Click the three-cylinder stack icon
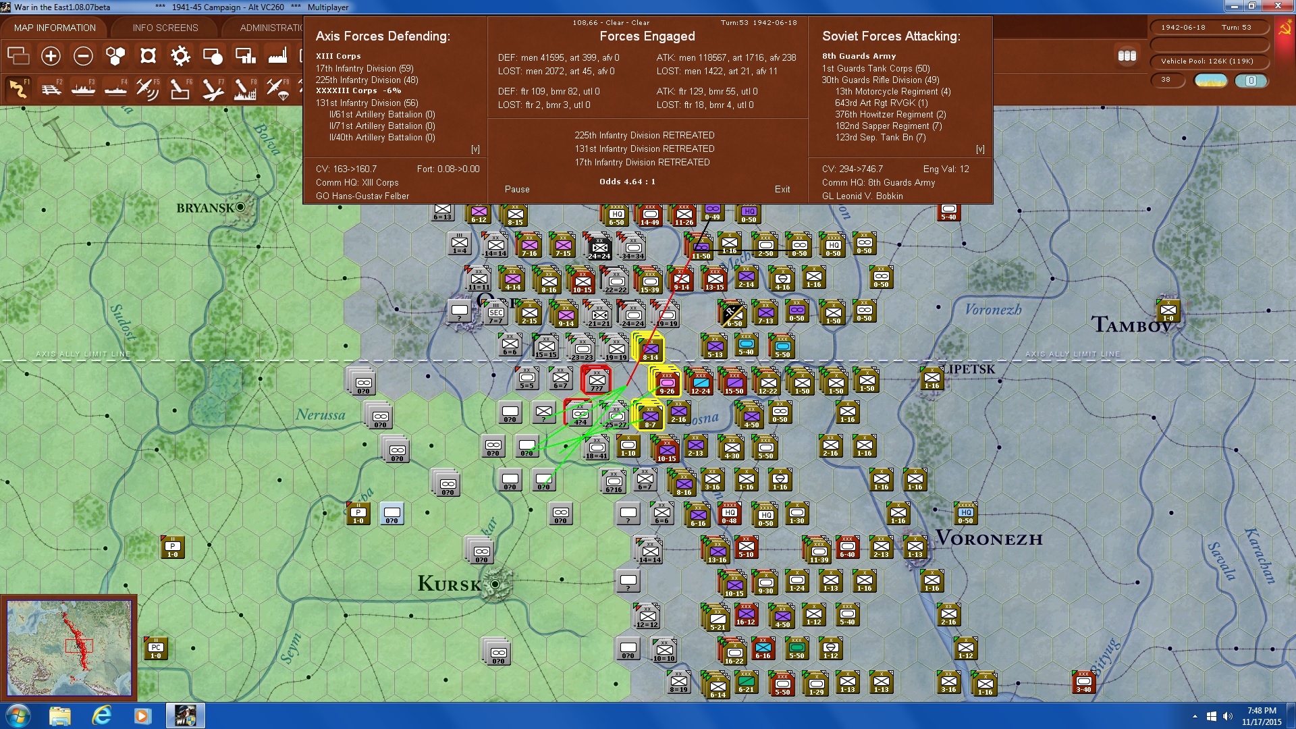Screen dimensions: 1296x729 pos(1127,56)
